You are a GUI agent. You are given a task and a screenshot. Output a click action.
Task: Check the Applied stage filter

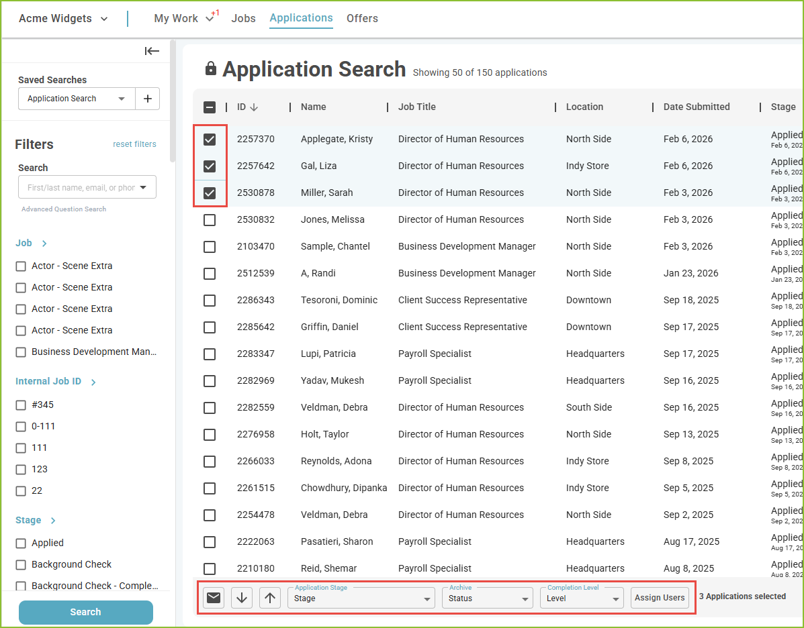(x=21, y=543)
